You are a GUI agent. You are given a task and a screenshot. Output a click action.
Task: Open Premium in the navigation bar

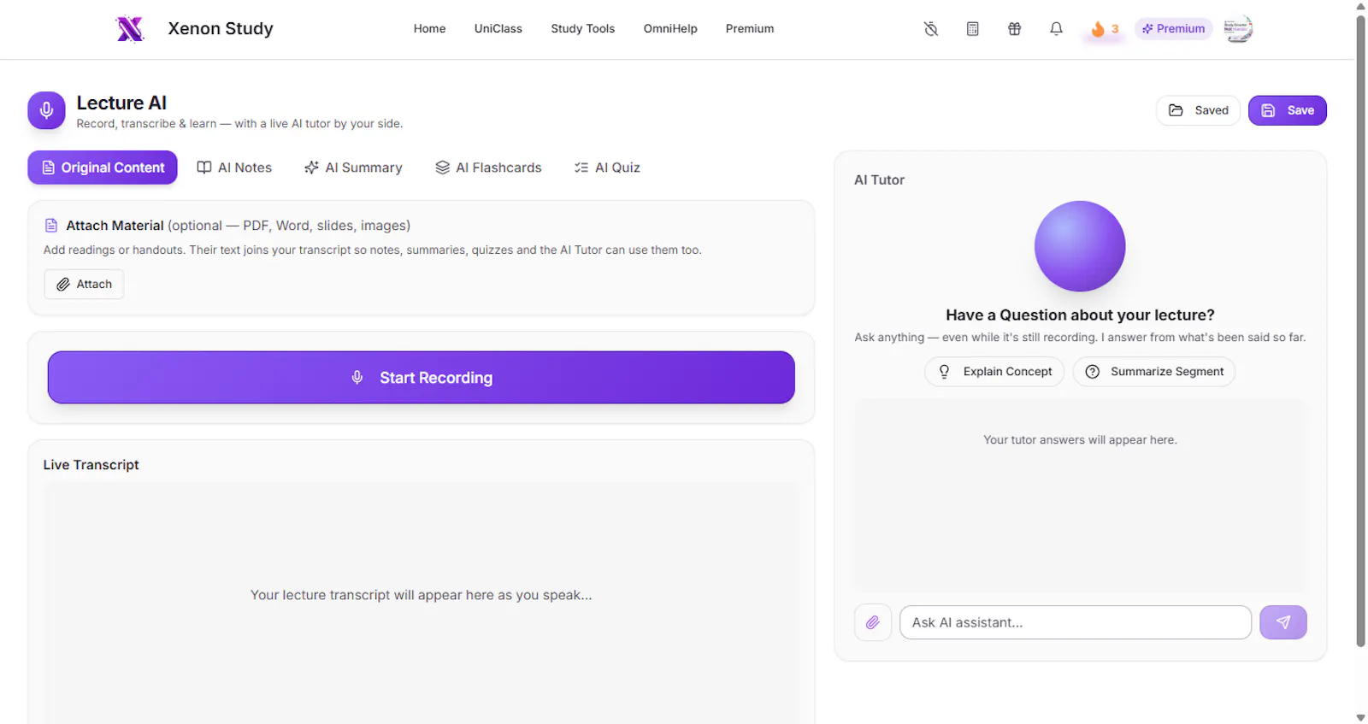pyautogui.click(x=750, y=29)
